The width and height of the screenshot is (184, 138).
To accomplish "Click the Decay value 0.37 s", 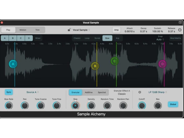I will click(x=144, y=31).
